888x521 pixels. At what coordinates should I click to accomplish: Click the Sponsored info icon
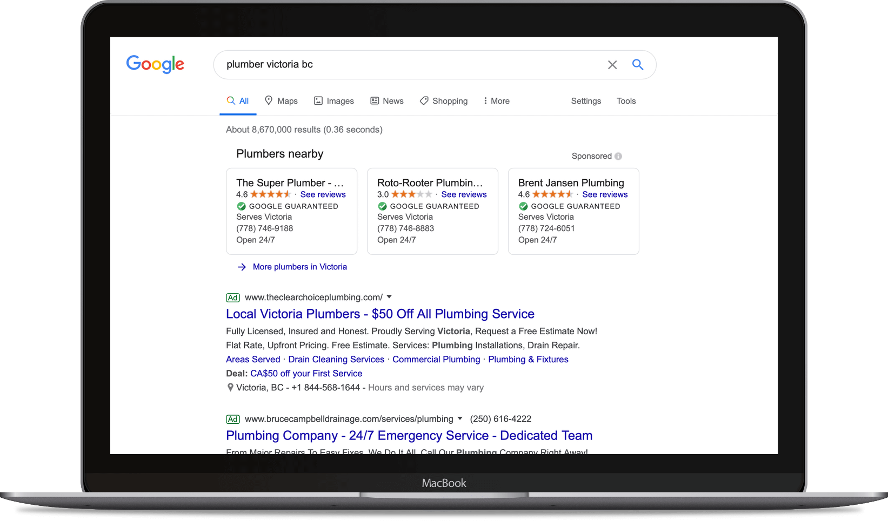(x=618, y=155)
